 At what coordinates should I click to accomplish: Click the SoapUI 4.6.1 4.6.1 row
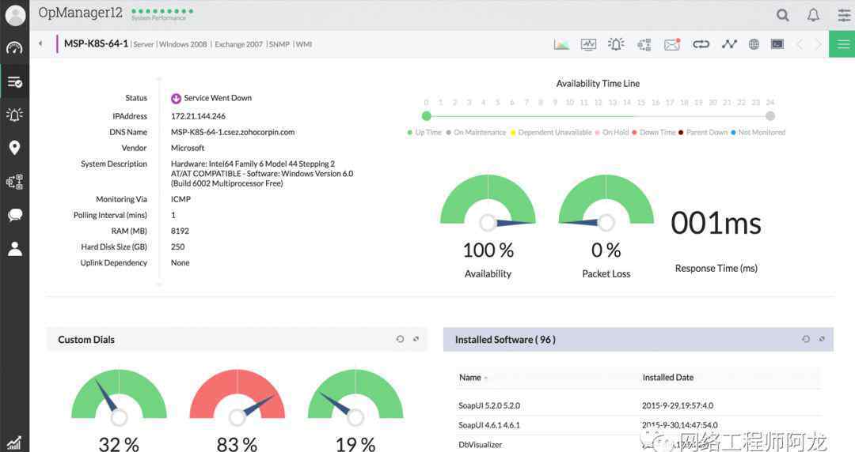638,425
